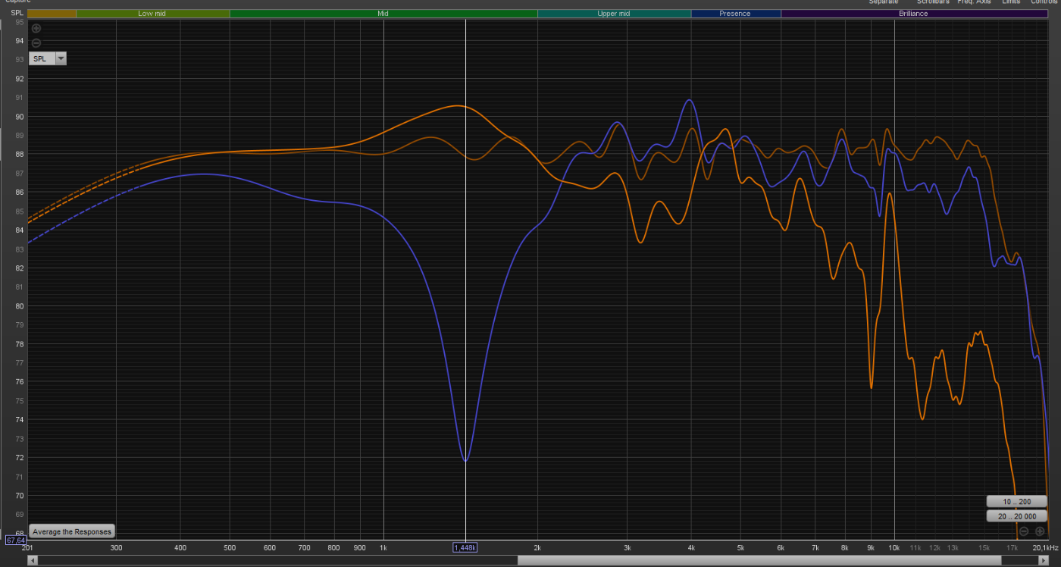Toggle the Scrollbars display option
Screen dimensions: 1061x567
coord(932,2)
